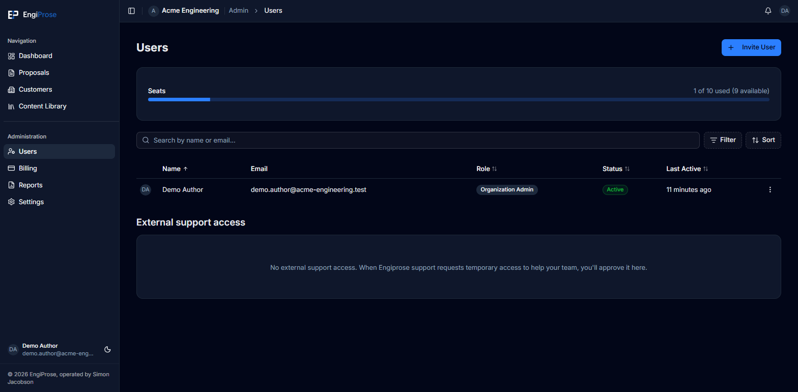Image resolution: width=798 pixels, height=392 pixels.
Task: Go to Dashboard in navigation
Action: tap(59, 56)
